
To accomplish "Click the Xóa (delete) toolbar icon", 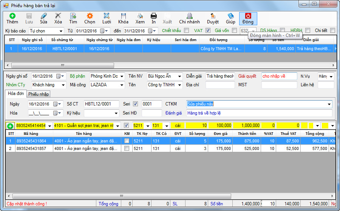I will [58, 16].
